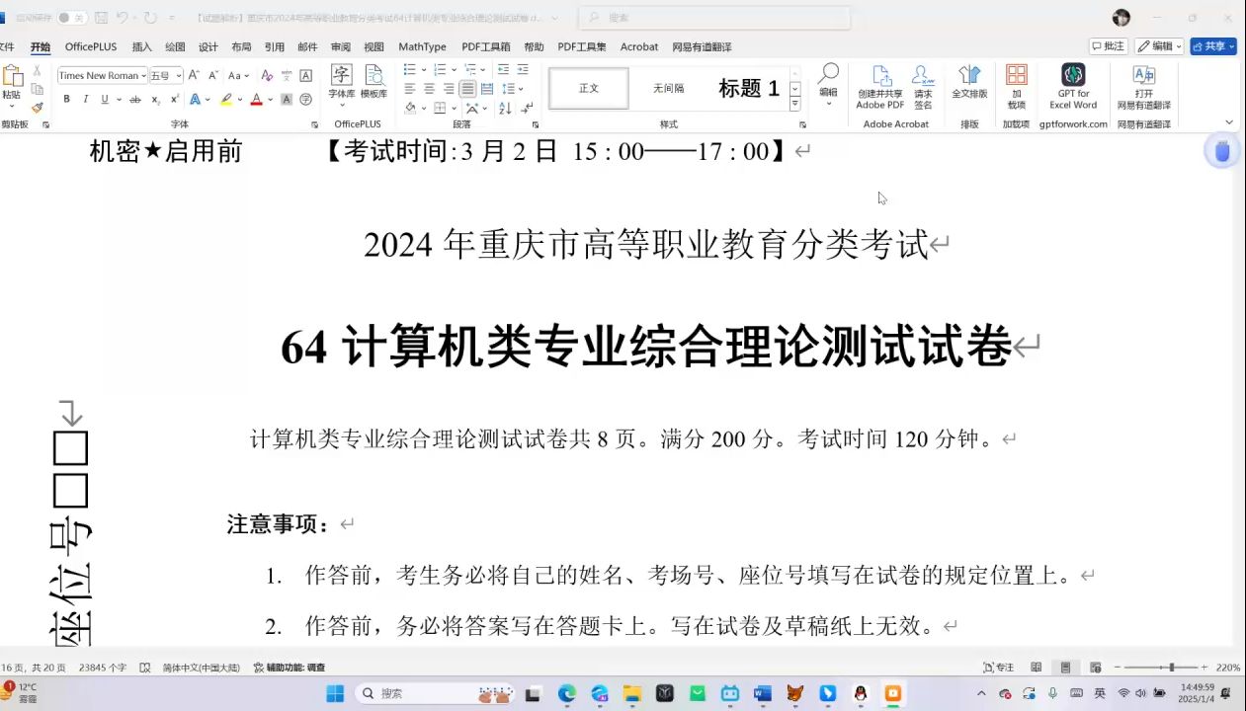Click the 网易有道翻译 translation icon
This screenshot has height=711, width=1246.
[1144, 87]
